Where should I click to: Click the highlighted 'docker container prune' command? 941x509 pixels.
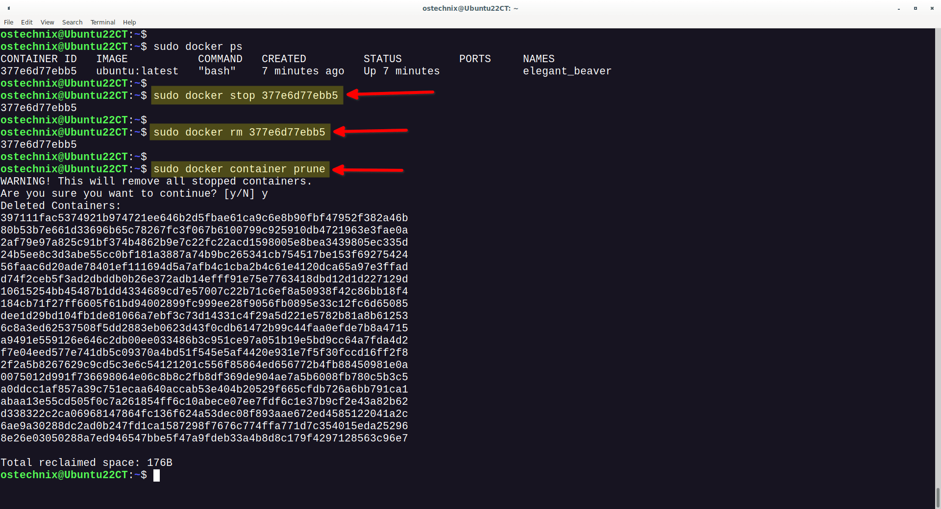click(240, 169)
